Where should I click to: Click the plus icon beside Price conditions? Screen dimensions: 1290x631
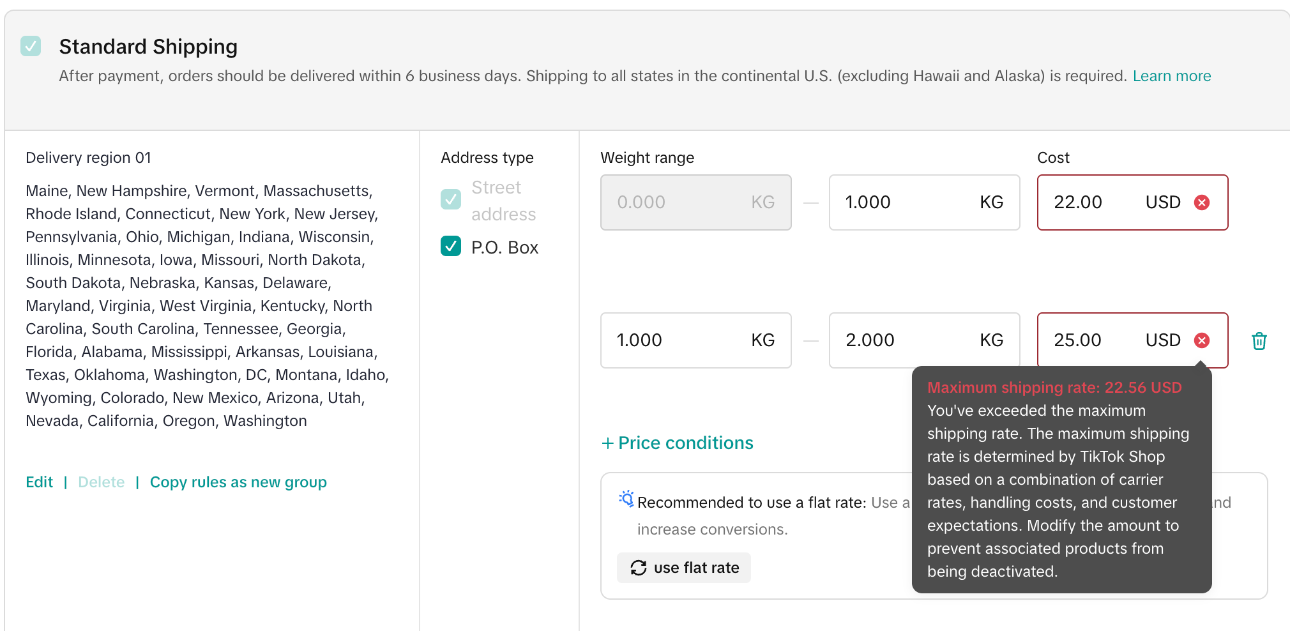pos(607,443)
